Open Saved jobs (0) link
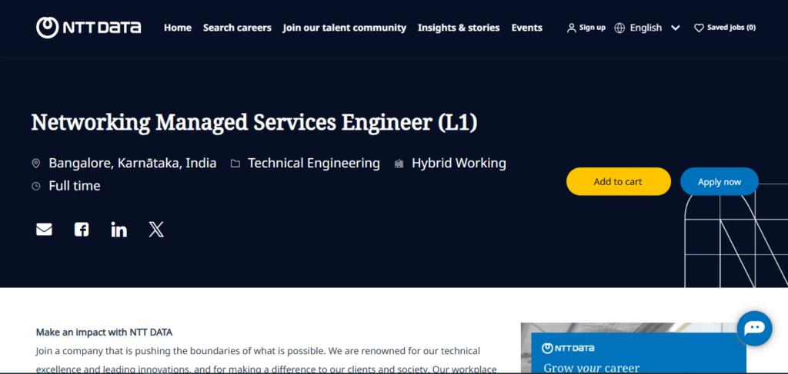 731,28
